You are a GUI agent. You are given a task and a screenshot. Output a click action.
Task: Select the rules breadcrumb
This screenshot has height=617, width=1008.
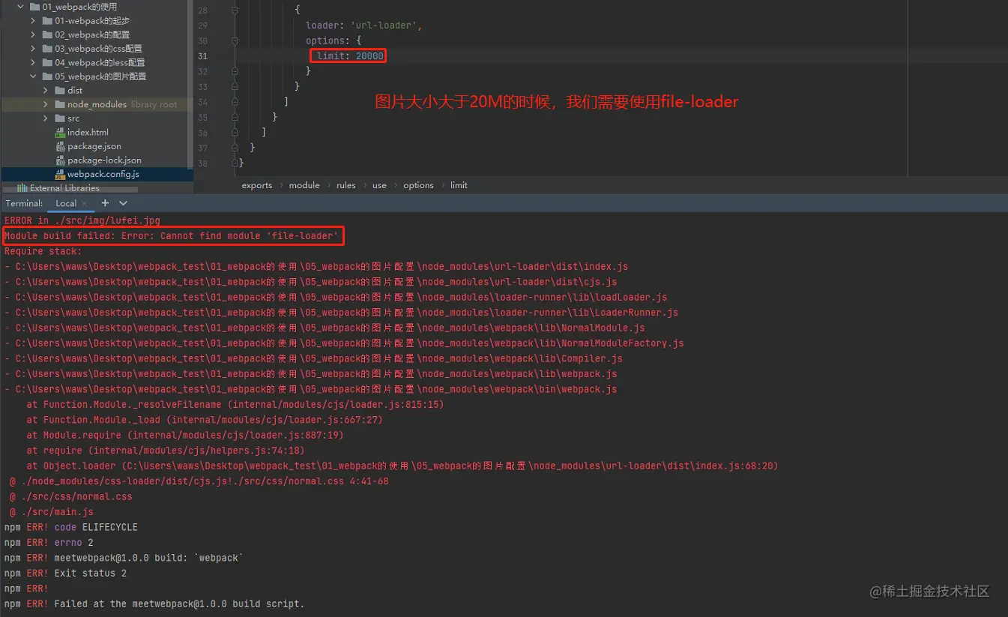pos(346,185)
